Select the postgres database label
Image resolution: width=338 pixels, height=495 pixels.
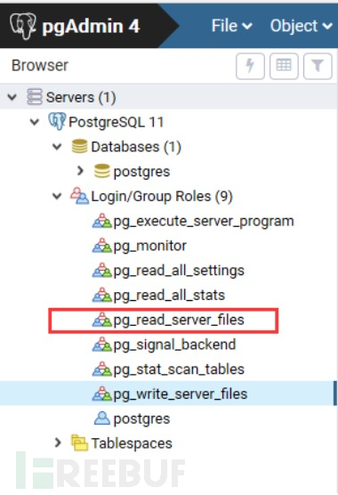(141, 172)
